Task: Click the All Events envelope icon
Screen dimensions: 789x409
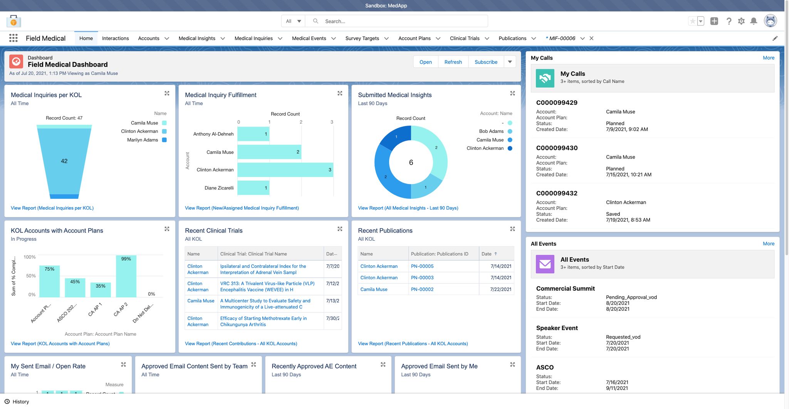Action: [545, 264]
